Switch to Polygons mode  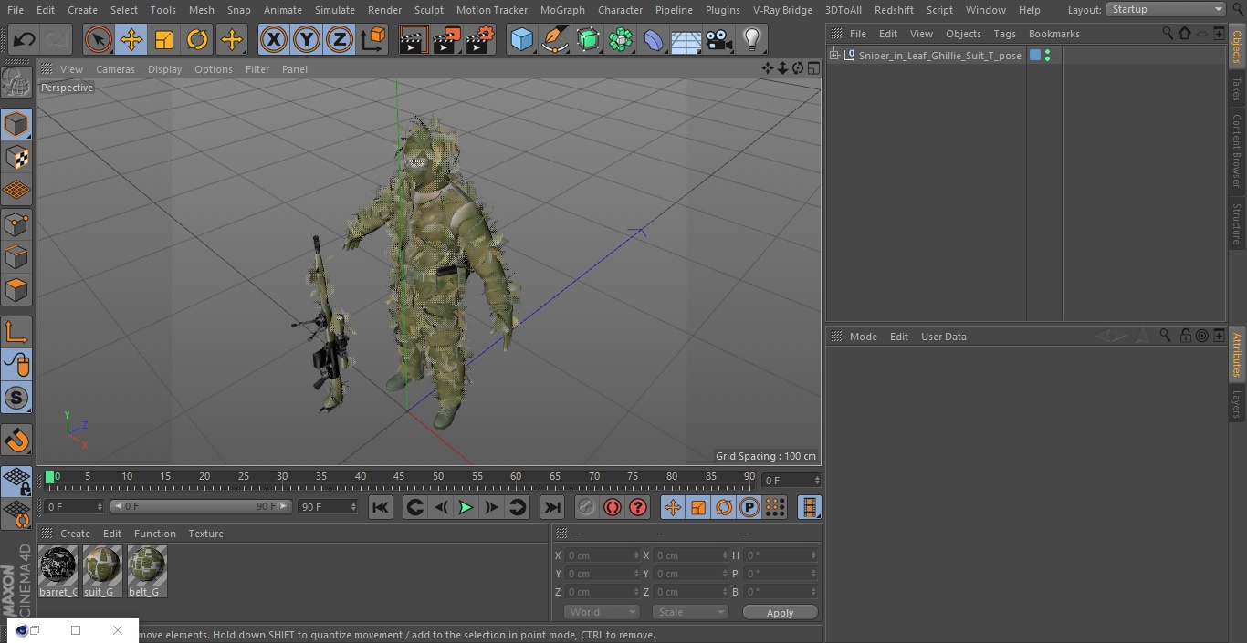(16, 291)
